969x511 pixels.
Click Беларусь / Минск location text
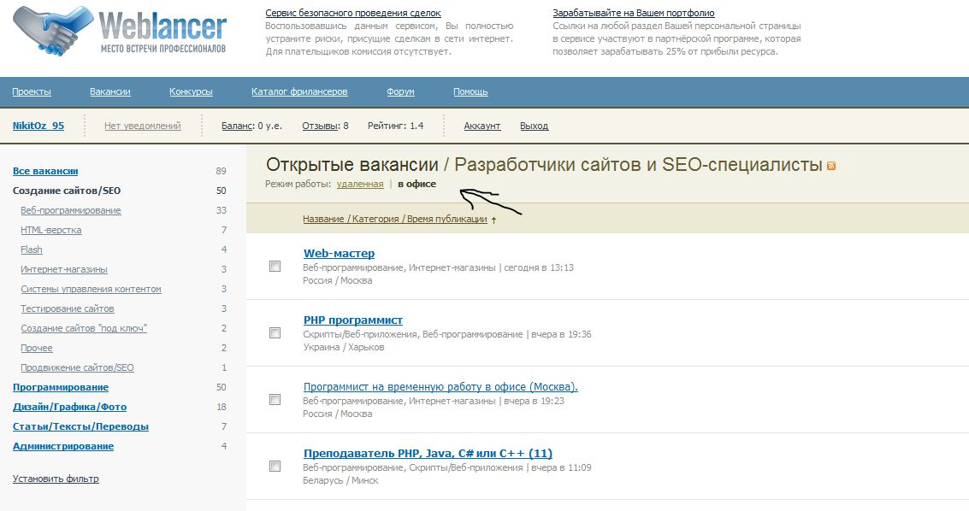click(340, 480)
